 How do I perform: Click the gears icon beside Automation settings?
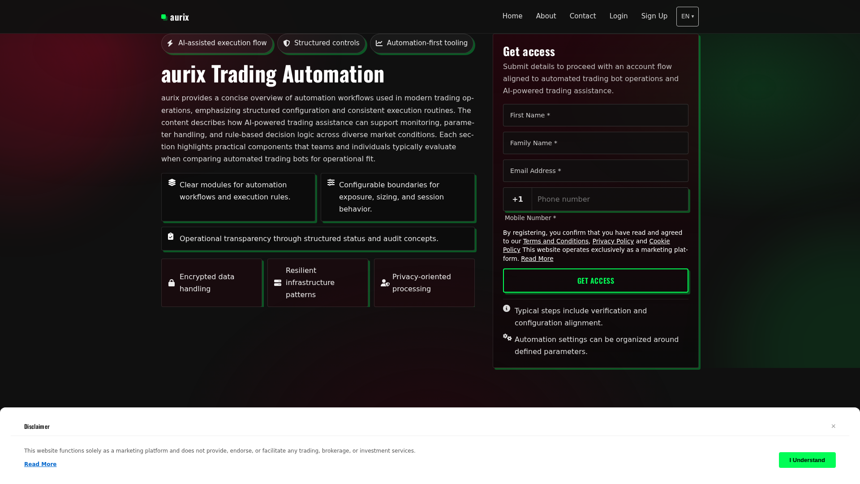(x=507, y=337)
